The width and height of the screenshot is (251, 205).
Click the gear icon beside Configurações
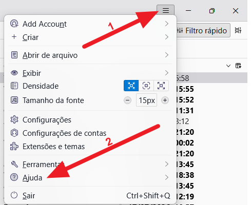(14, 119)
